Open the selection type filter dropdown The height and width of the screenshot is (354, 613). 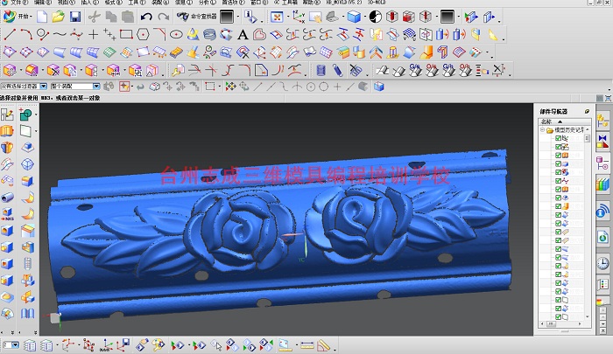44,86
